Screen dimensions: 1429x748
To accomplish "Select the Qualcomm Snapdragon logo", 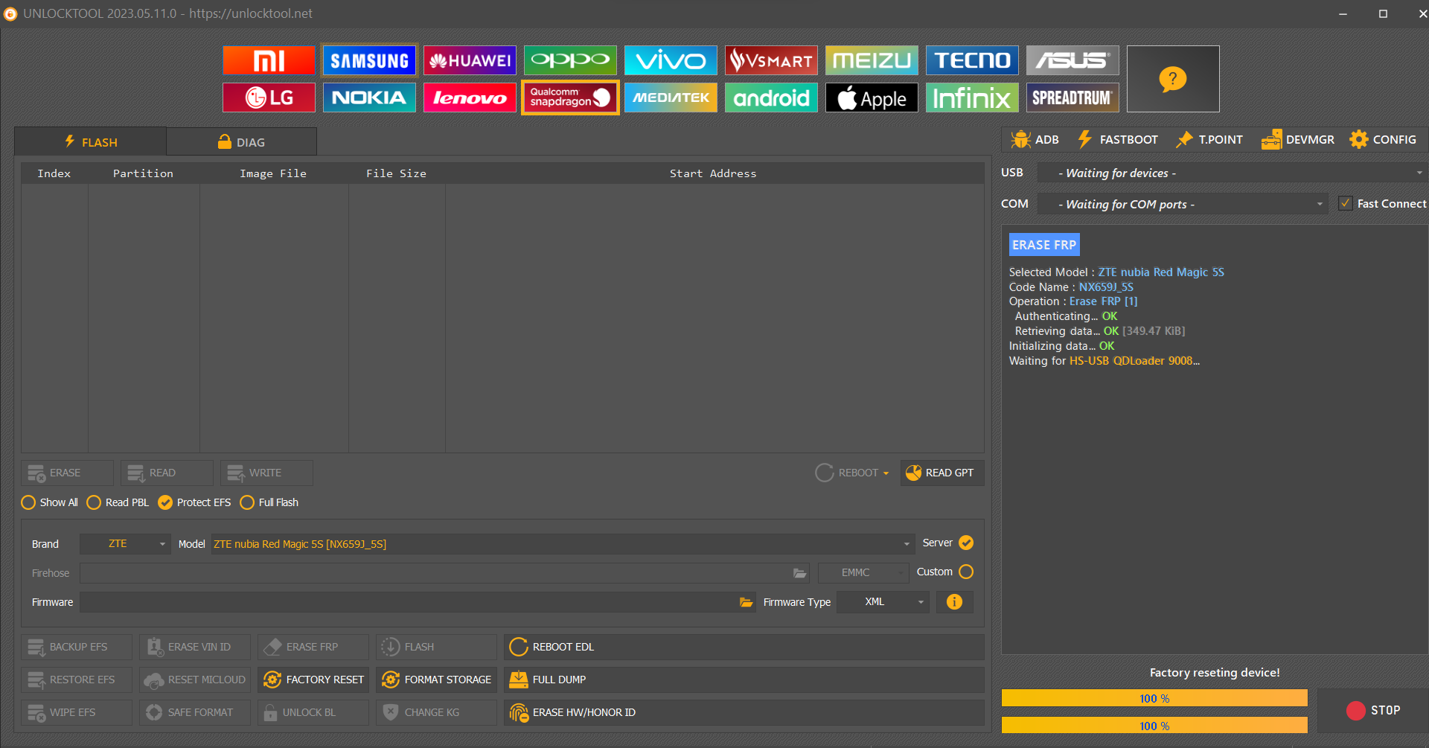I will pos(570,98).
